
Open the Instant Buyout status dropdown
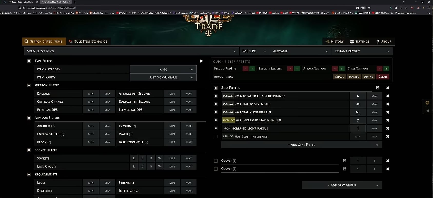pyautogui.click(x=362, y=51)
